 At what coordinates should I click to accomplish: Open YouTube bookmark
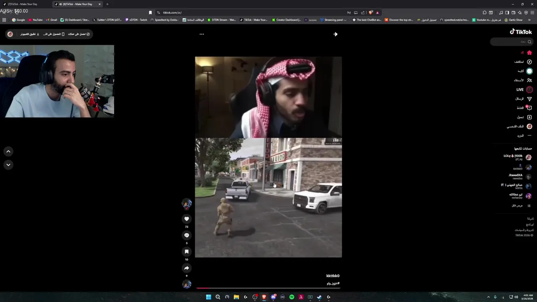tap(35, 20)
